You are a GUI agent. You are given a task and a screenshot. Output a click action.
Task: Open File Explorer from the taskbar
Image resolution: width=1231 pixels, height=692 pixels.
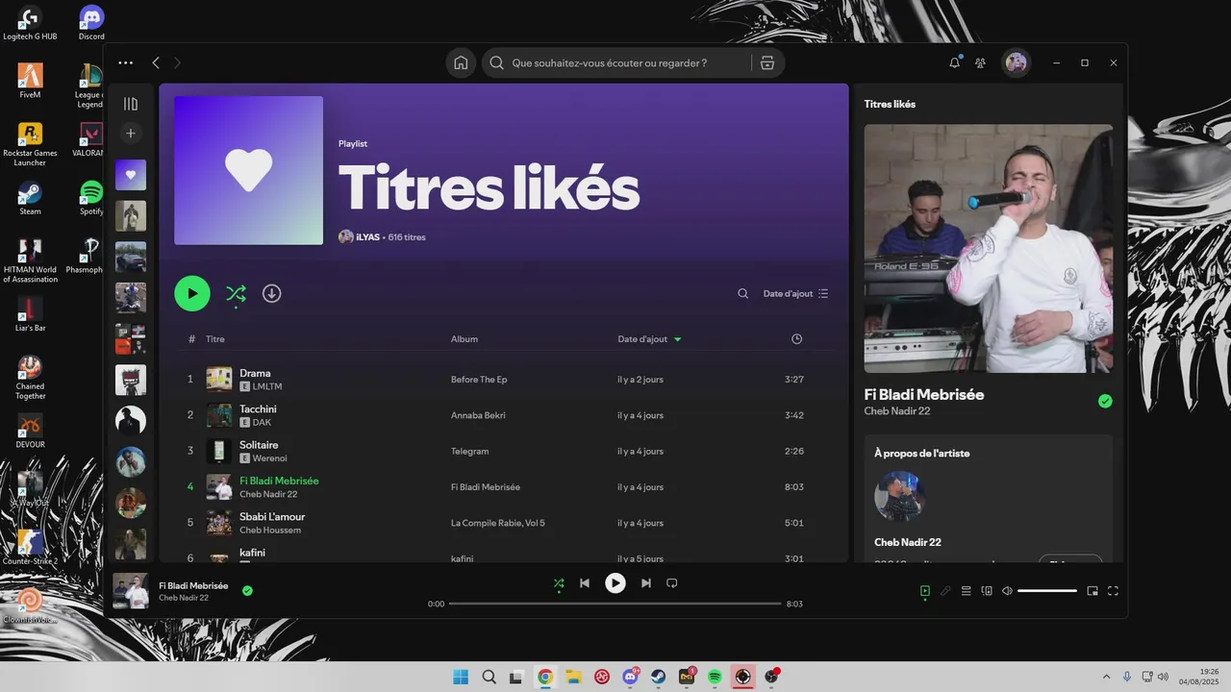(574, 678)
